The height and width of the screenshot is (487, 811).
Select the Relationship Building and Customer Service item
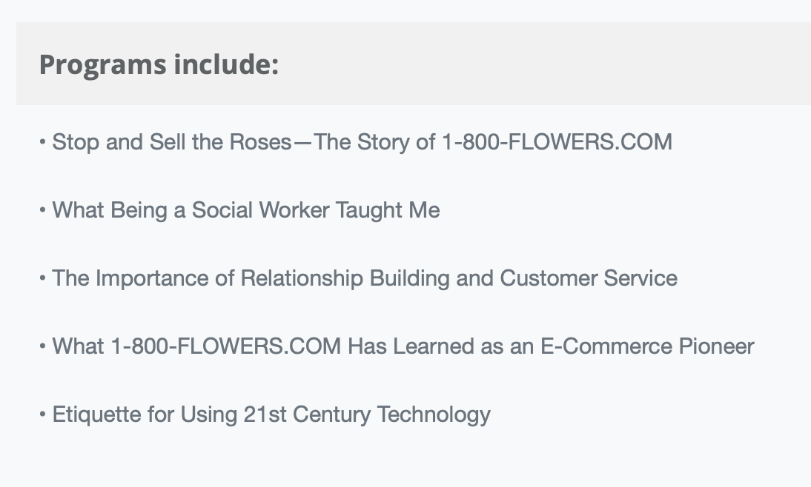click(x=365, y=278)
